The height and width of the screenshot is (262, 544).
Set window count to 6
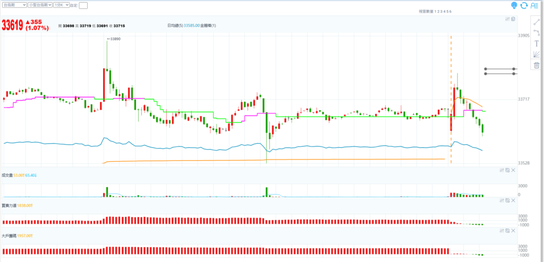[450, 11]
